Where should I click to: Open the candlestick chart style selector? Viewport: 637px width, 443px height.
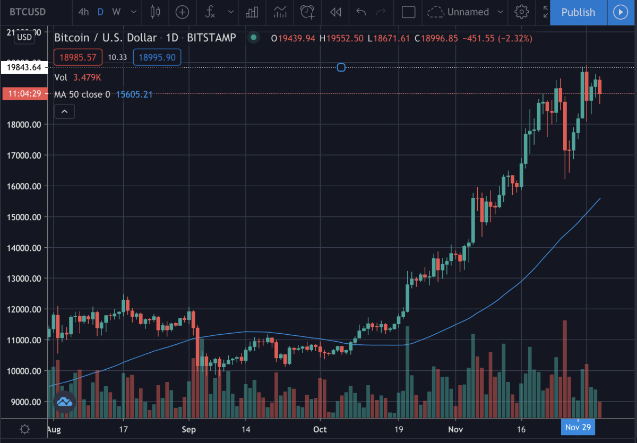point(155,12)
